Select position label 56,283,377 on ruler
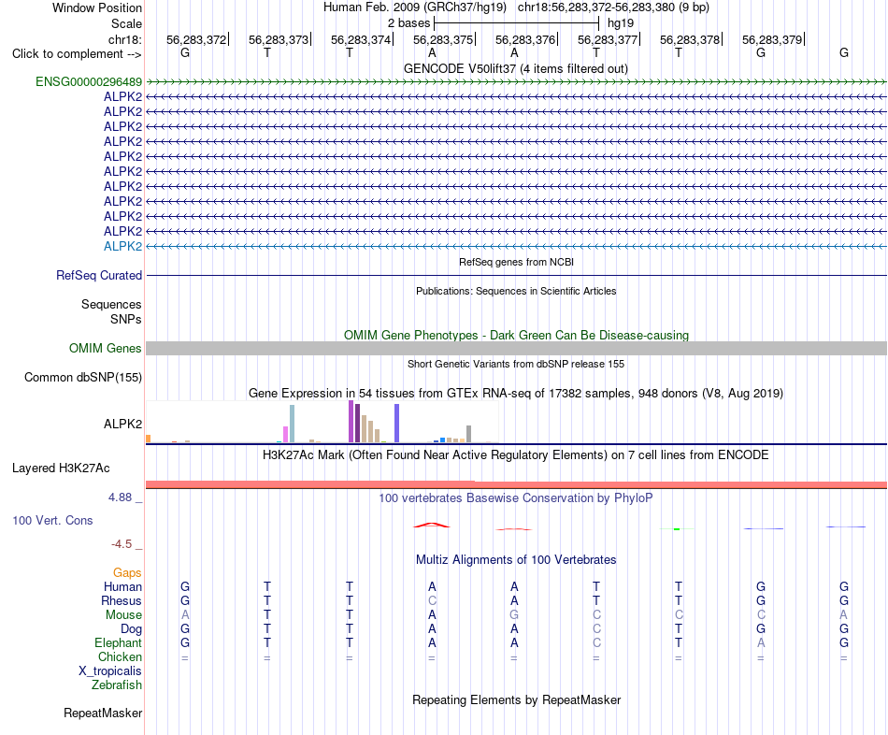 [607, 39]
